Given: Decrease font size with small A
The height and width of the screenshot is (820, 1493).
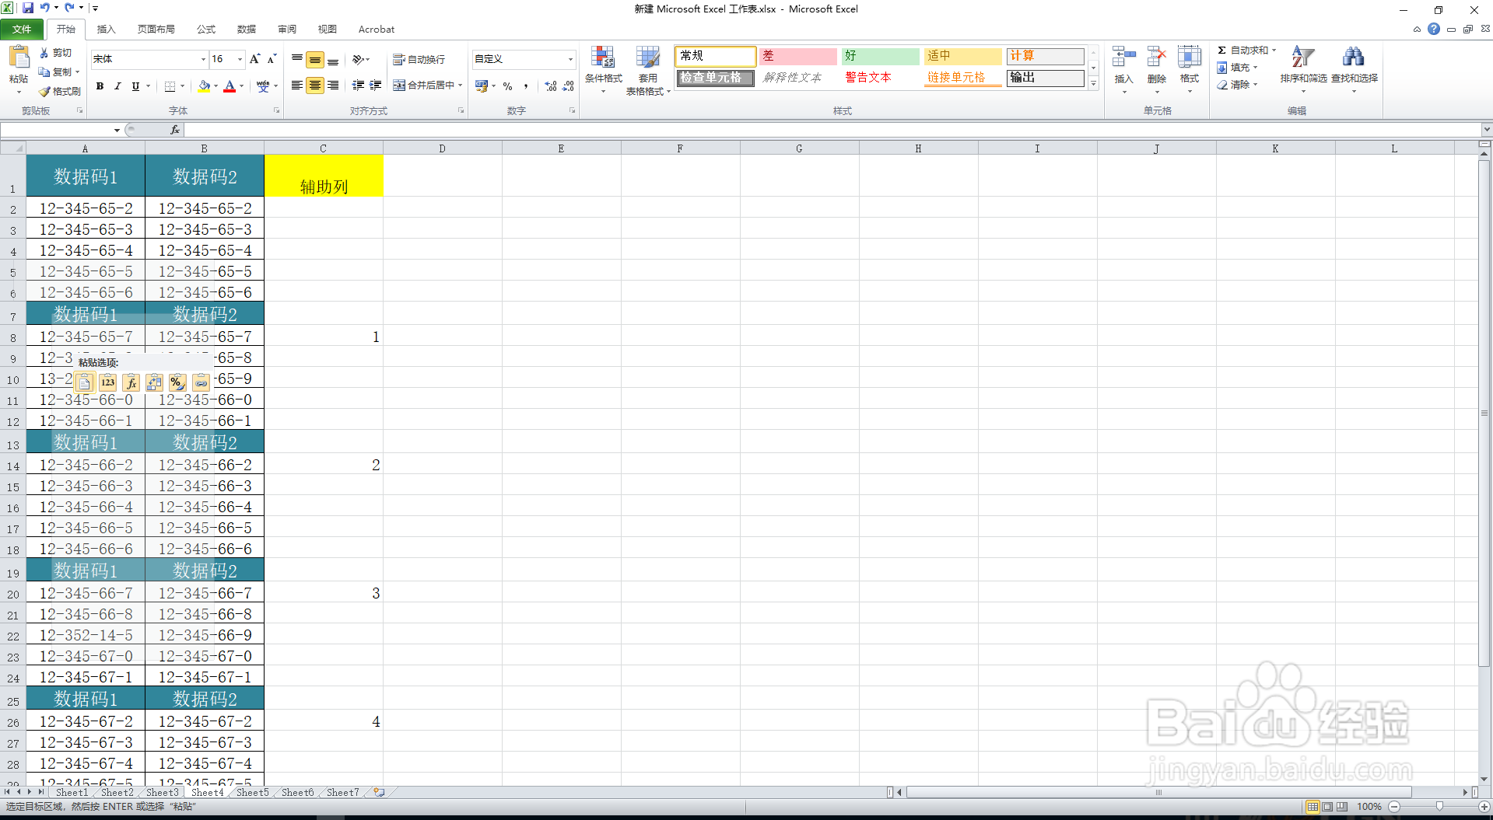Looking at the screenshot, I should click(x=272, y=59).
